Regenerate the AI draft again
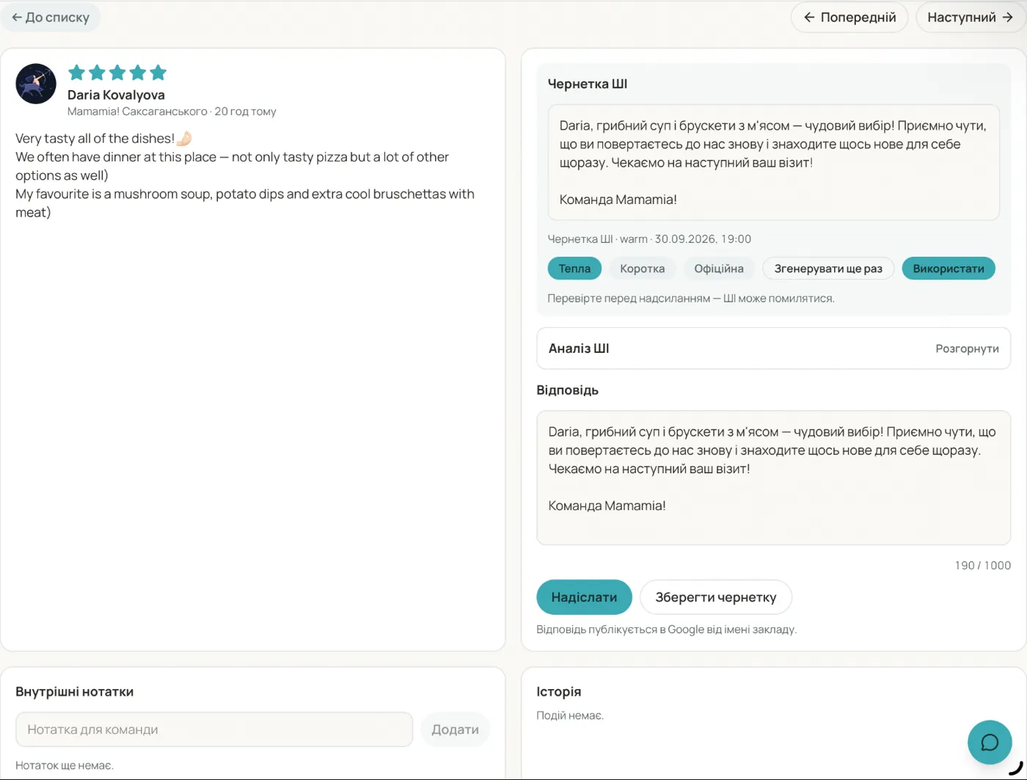The width and height of the screenshot is (1027, 780). (828, 269)
